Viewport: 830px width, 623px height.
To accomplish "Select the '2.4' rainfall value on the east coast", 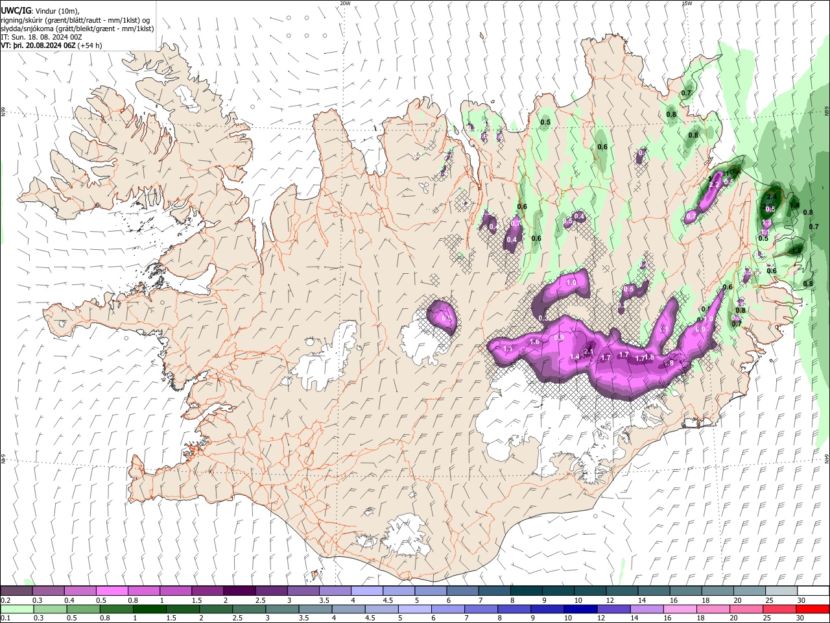I will [x=772, y=196].
